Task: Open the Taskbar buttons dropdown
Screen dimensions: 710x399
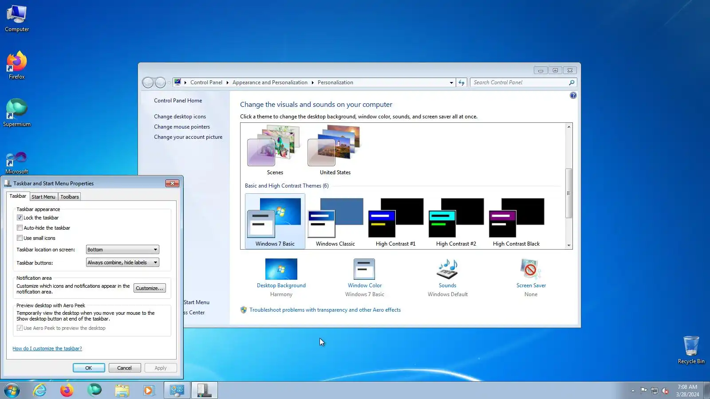Action: click(122, 262)
